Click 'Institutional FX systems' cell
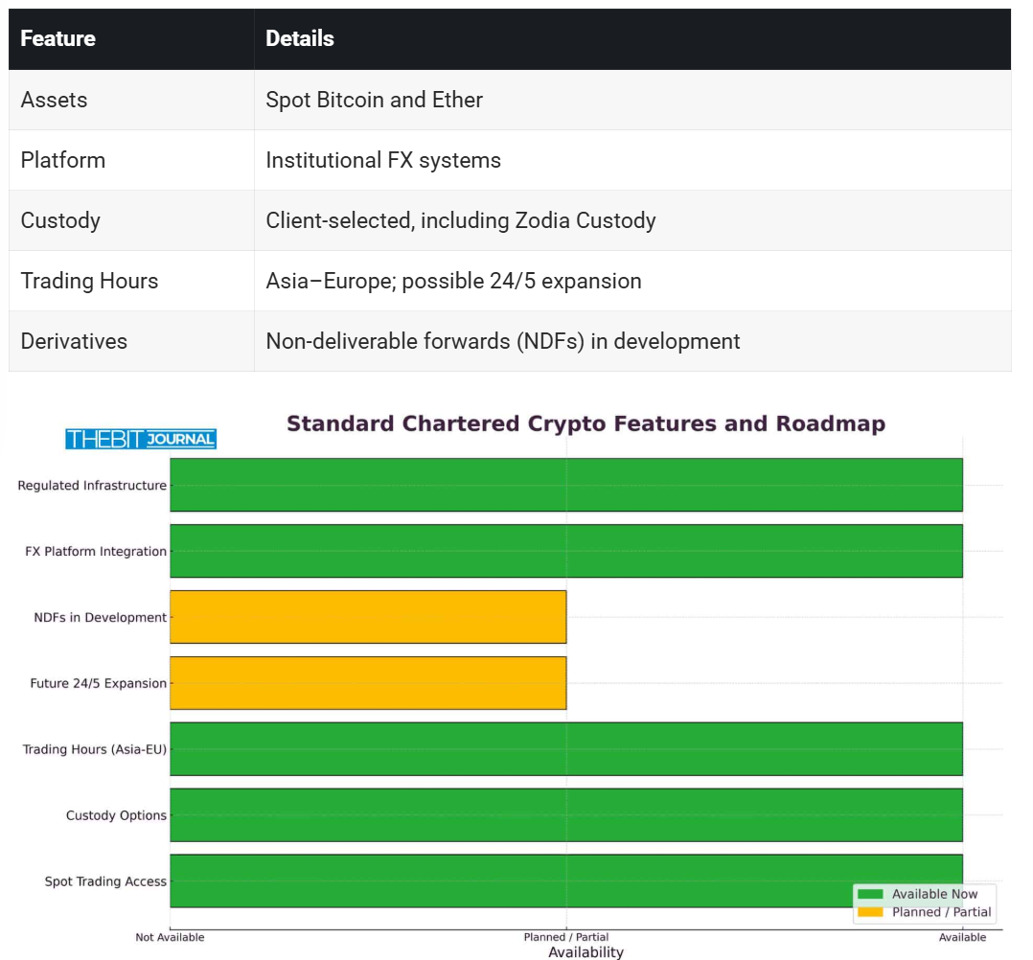1033x960 pixels. [x=632, y=160]
